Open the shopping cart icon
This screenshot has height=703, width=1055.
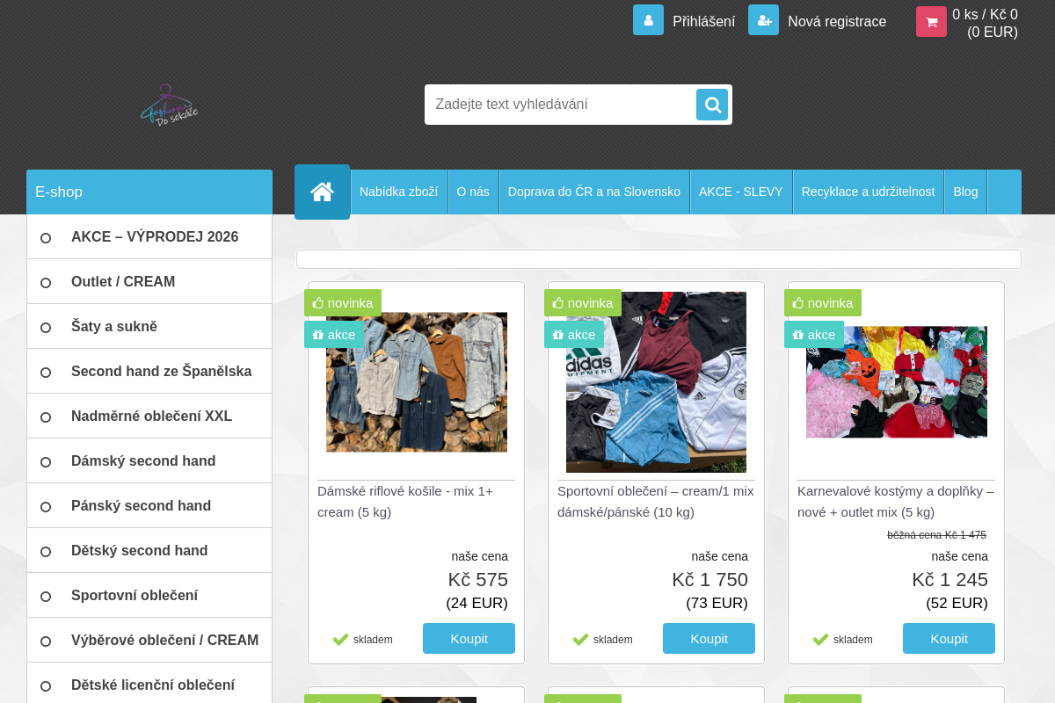(x=931, y=22)
